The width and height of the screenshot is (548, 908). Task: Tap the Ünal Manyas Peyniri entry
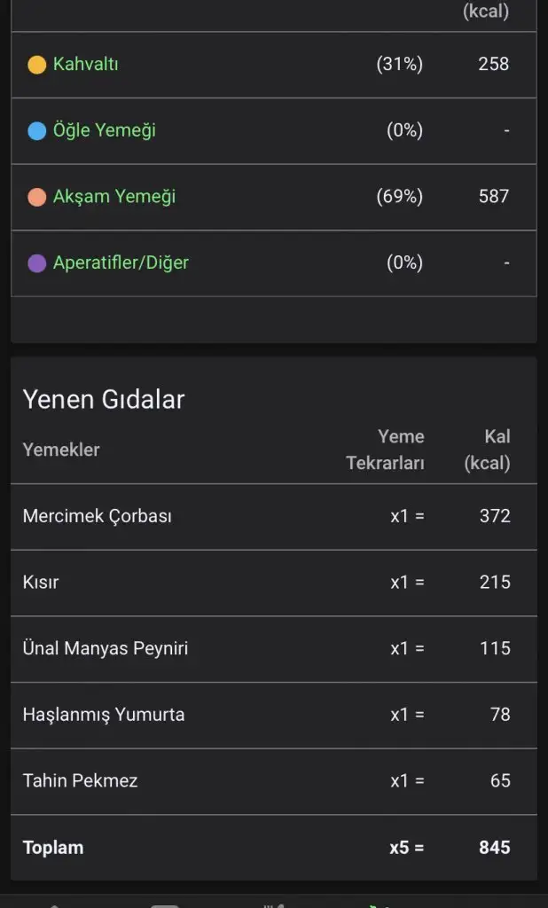pos(105,648)
